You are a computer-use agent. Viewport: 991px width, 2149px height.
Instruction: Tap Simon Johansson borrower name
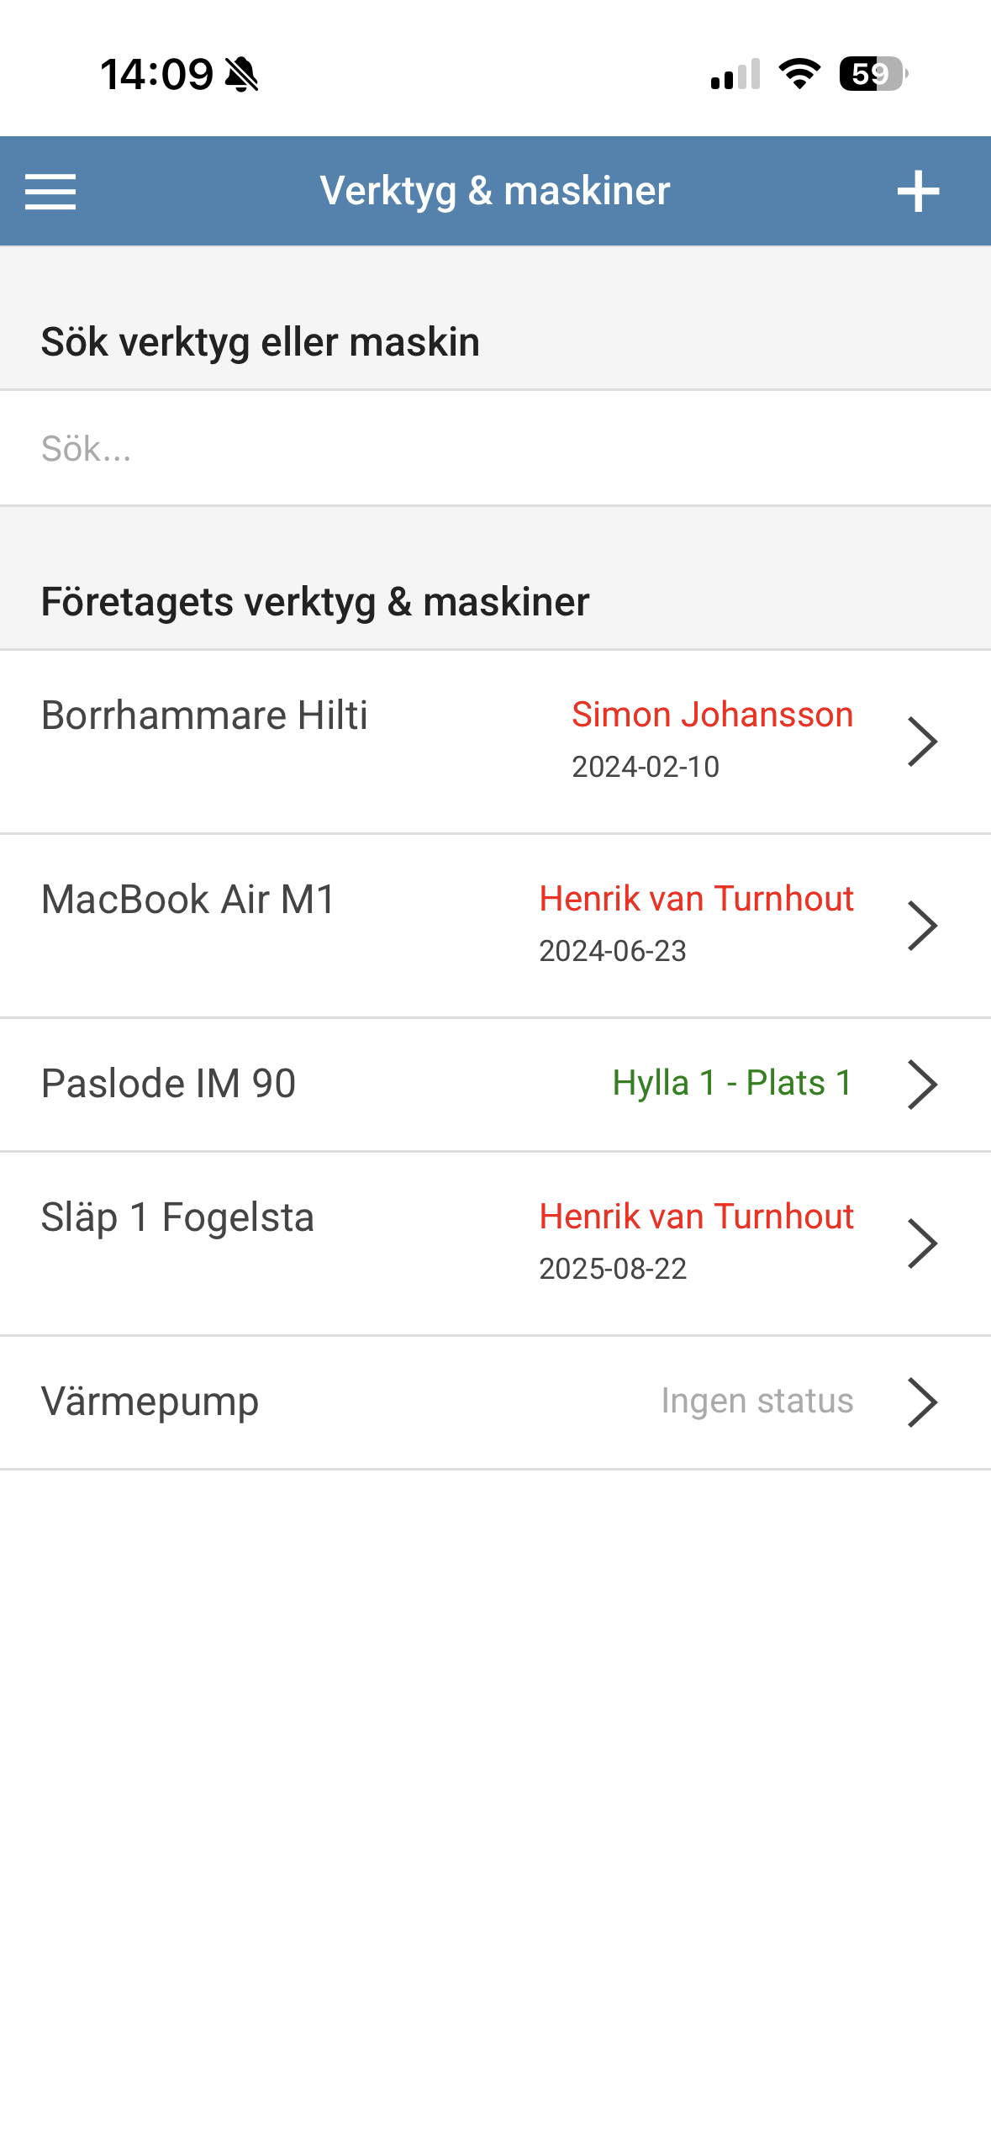tap(712, 715)
